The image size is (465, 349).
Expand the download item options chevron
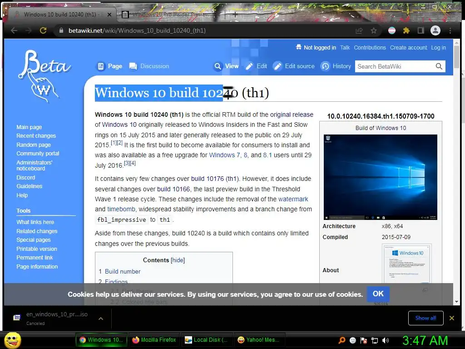point(101,318)
